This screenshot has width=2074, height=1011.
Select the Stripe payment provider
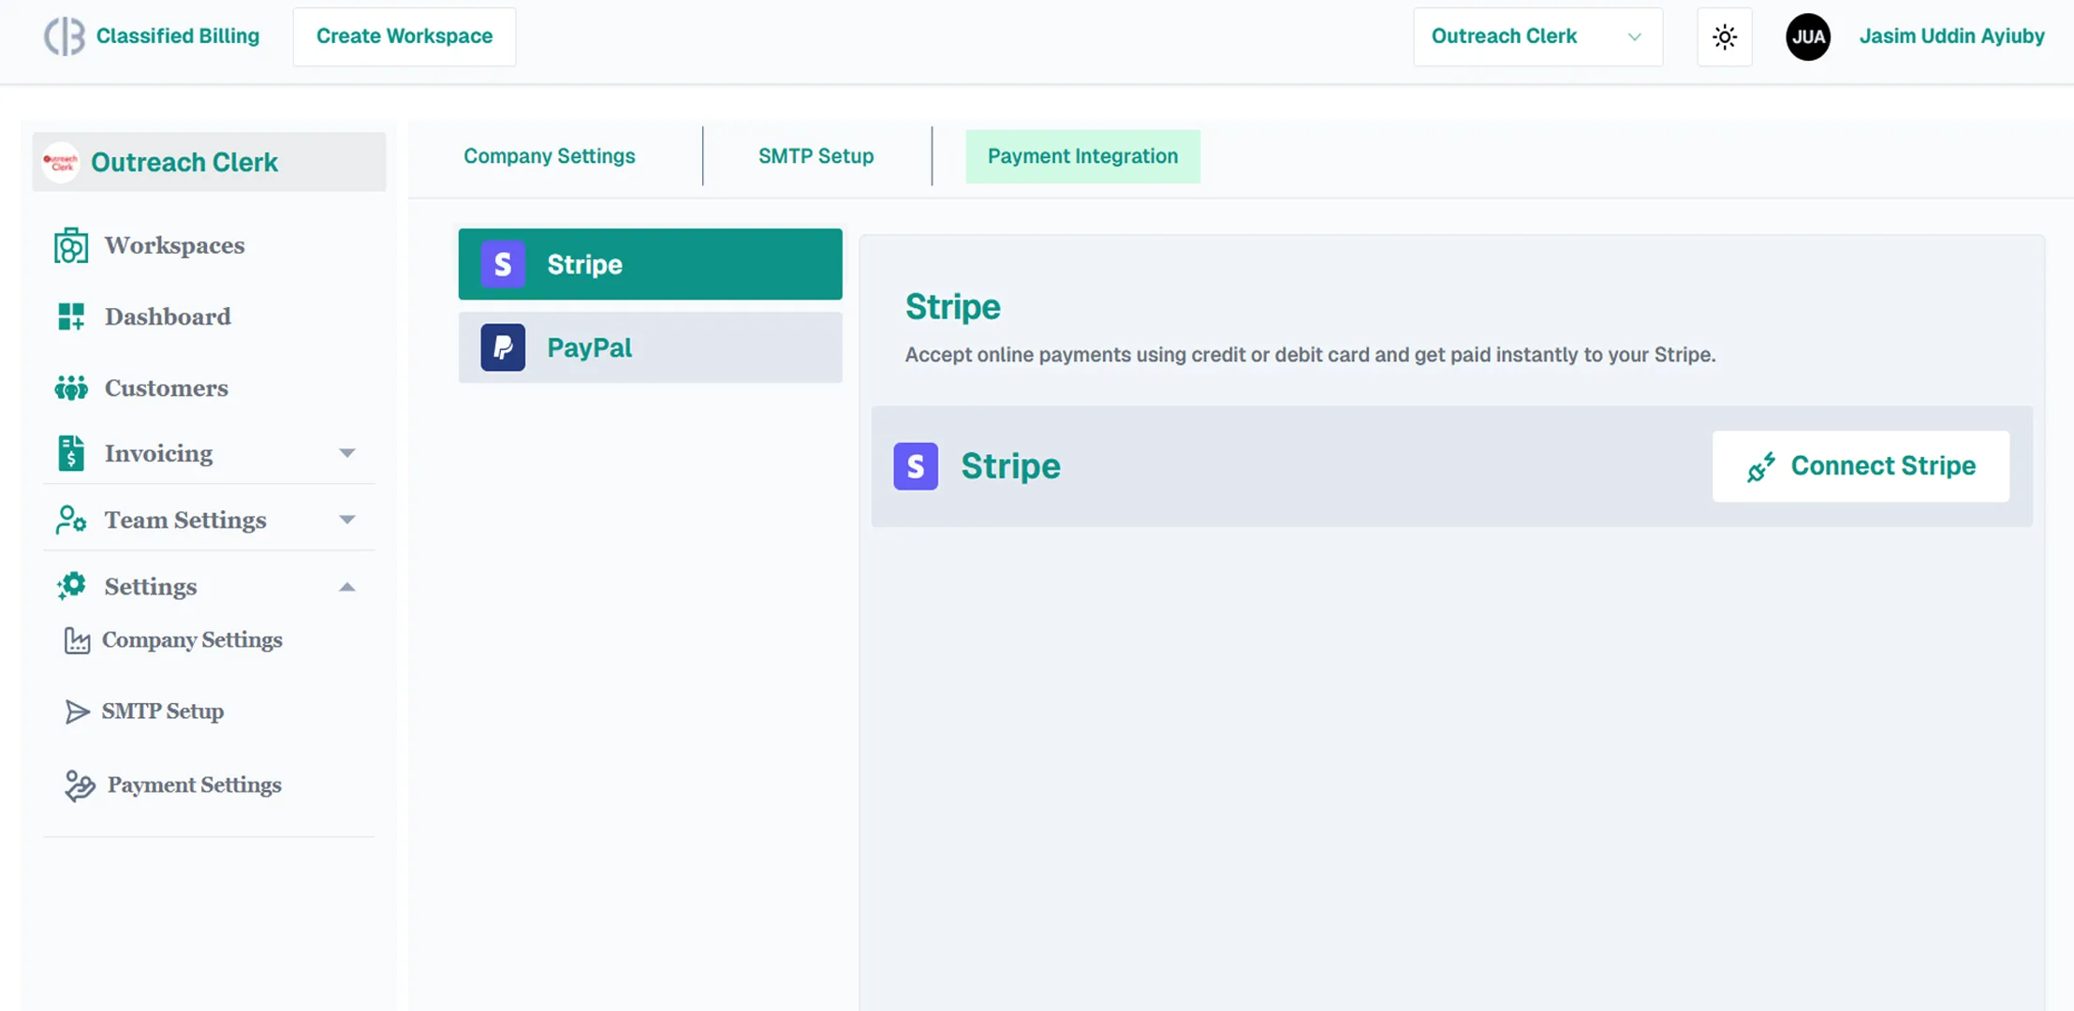click(x=650, y=264)
